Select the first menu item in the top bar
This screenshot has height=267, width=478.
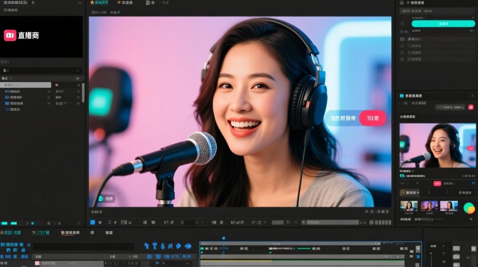(99, 2)
